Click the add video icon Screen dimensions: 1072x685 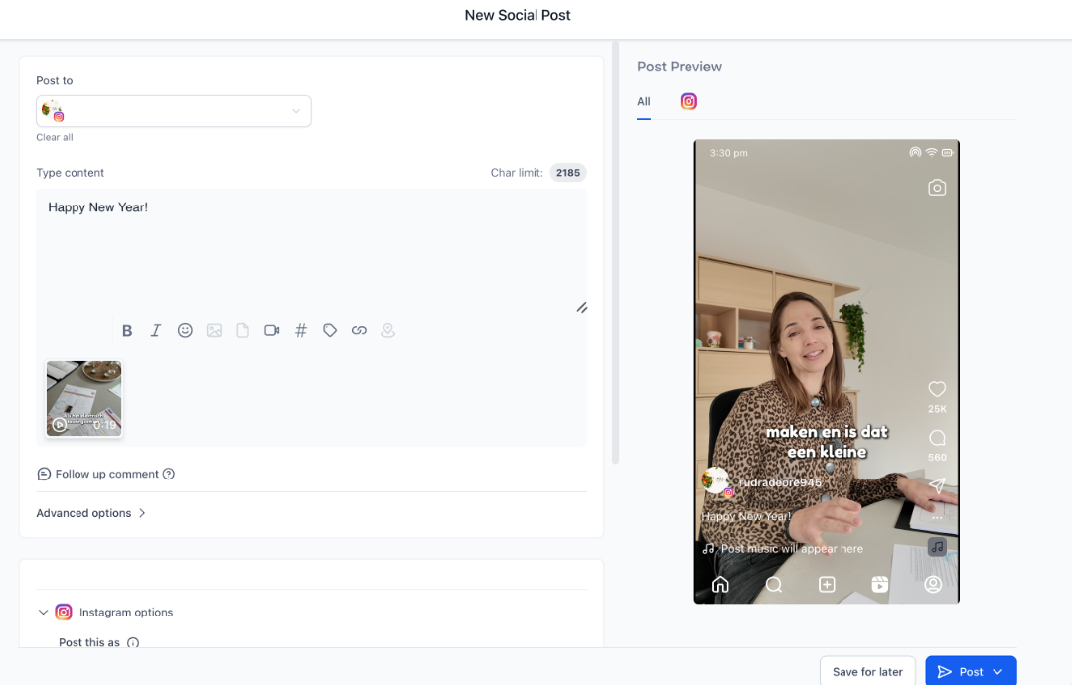click(x=272, y=331)
